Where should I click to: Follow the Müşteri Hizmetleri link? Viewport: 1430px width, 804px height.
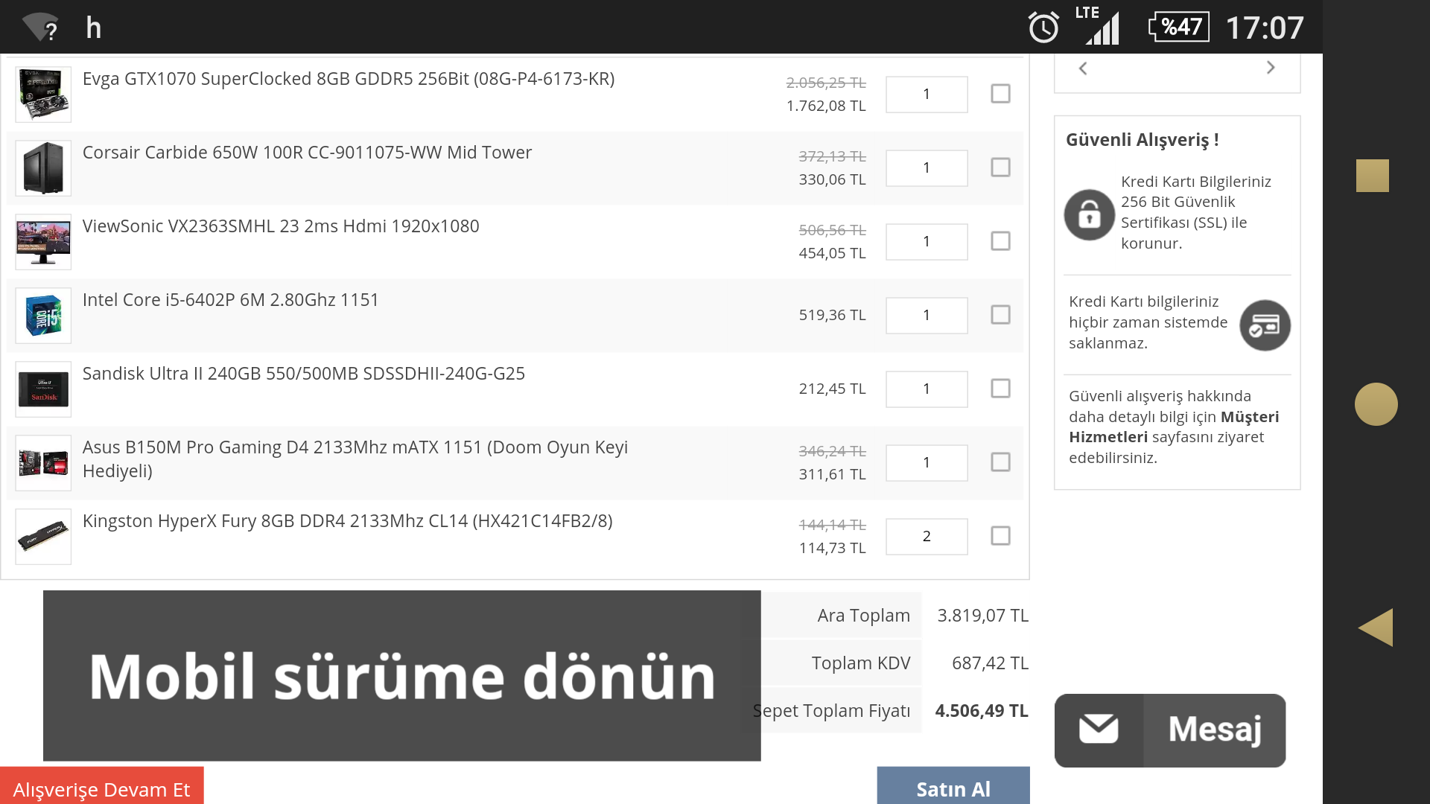coord(1174,427)
